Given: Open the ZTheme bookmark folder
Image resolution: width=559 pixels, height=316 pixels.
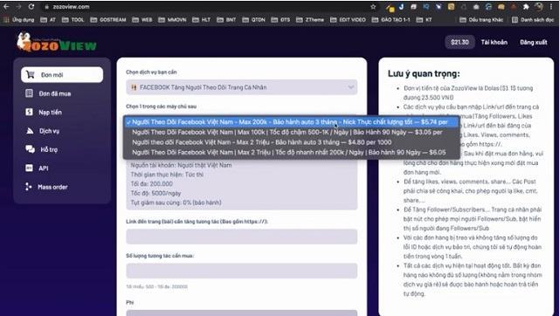Looking at the screenshot, I should point(310,19).
